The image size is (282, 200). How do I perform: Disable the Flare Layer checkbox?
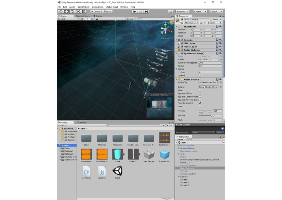pos(182,47)
